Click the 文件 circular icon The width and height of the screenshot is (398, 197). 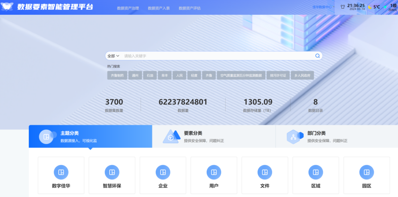pyautogui.click(x=264, y=172)
